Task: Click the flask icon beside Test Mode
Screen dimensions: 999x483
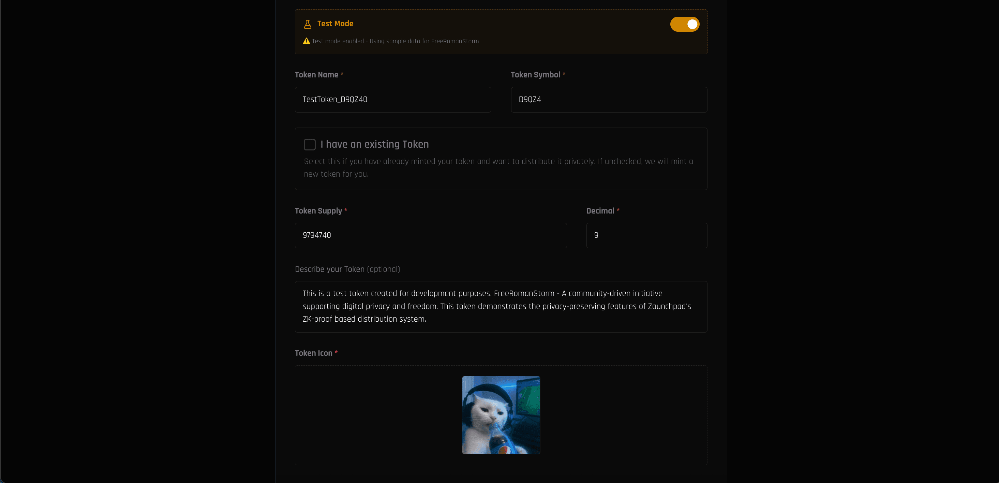Action: [x=308, y=24]
